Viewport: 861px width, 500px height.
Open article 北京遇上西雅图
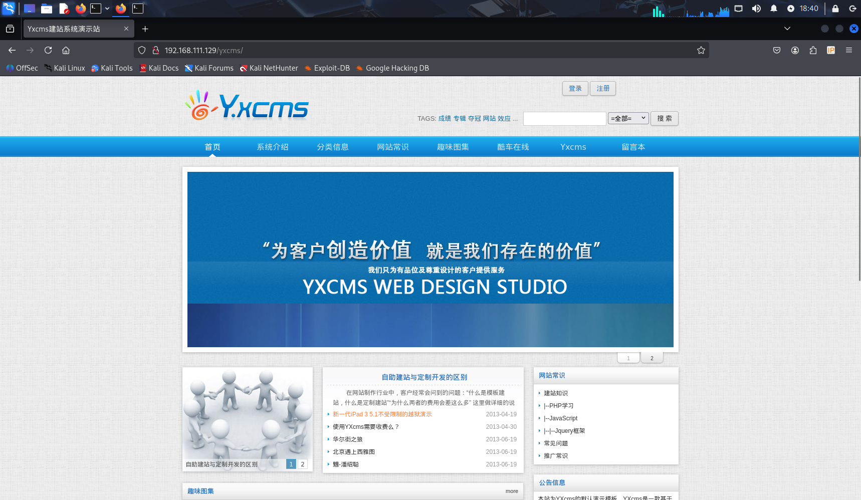point(354,452)
